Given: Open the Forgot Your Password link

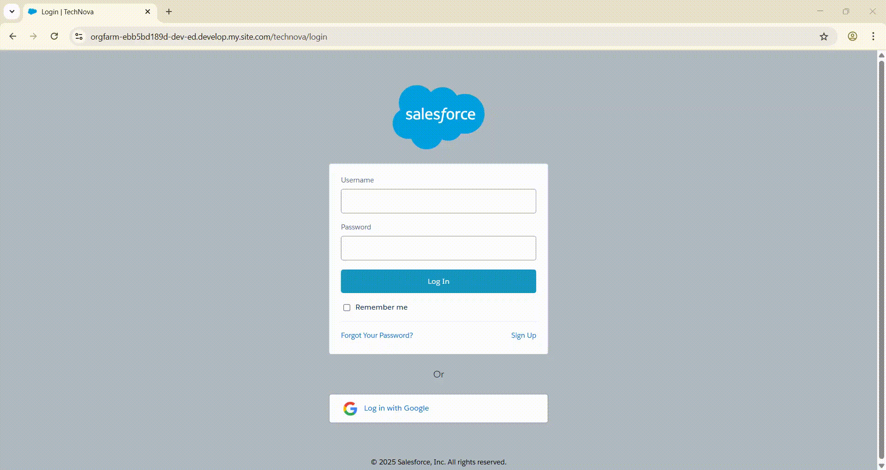Looking at the screenshot, I should (x=377, y=335).
